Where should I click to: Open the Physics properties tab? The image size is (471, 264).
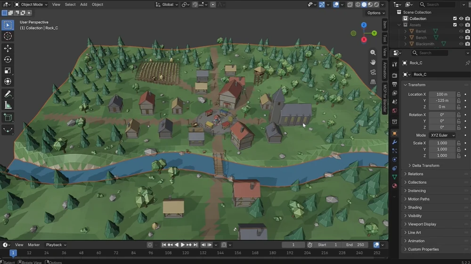tap(394, 159)
